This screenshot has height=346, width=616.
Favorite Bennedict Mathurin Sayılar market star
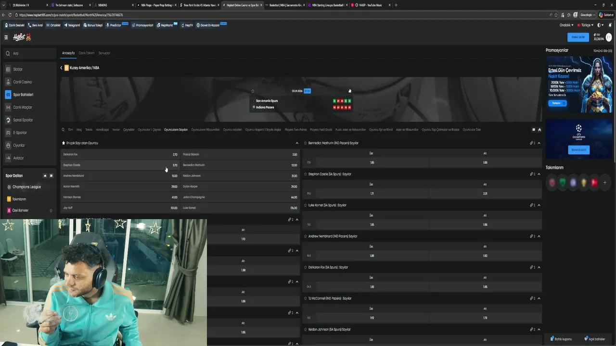click(305, 143)
